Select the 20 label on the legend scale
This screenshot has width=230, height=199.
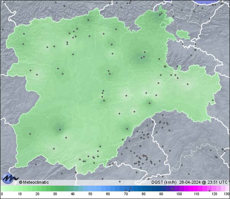38,194
